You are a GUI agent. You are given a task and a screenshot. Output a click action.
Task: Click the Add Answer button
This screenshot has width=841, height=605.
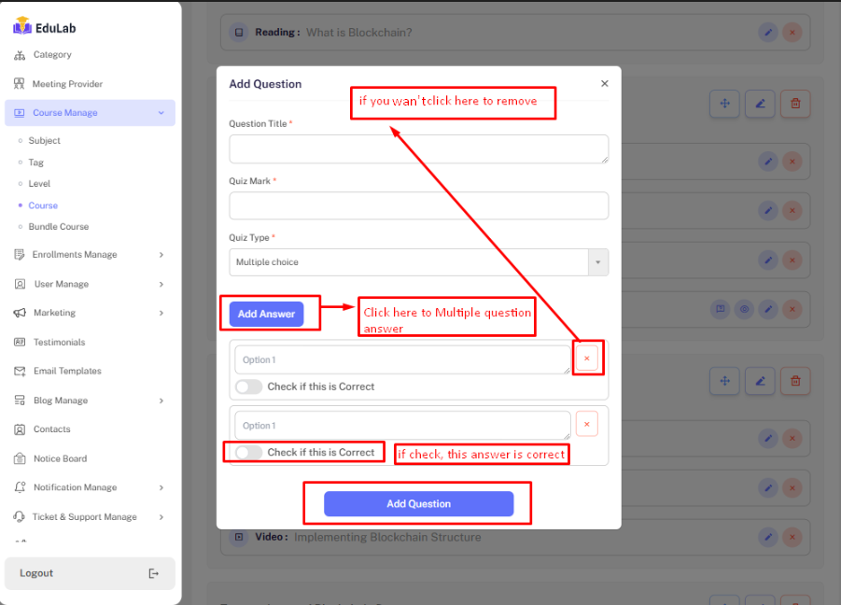point(266,314)
